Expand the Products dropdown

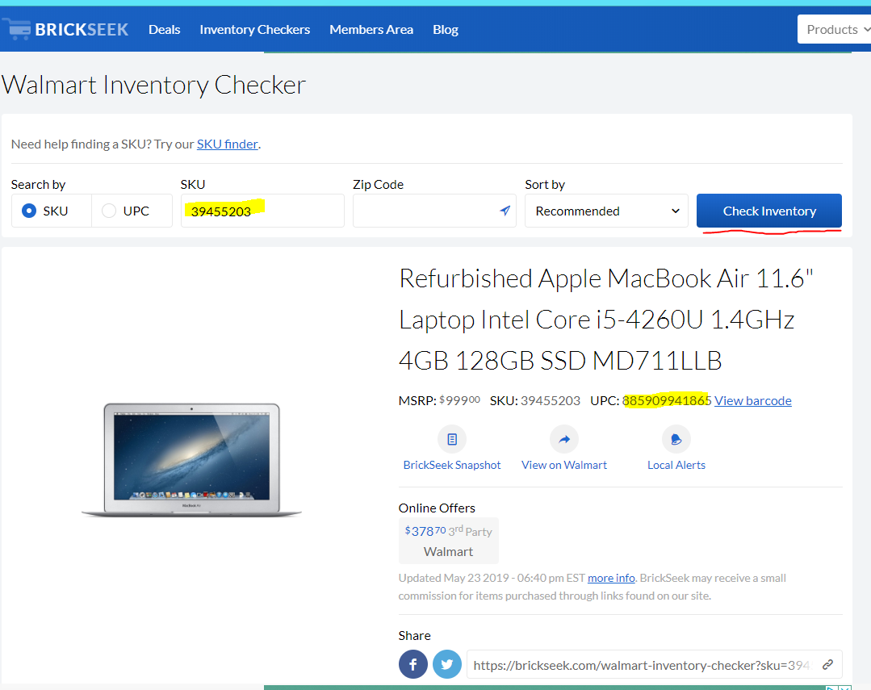click(835, 29)
